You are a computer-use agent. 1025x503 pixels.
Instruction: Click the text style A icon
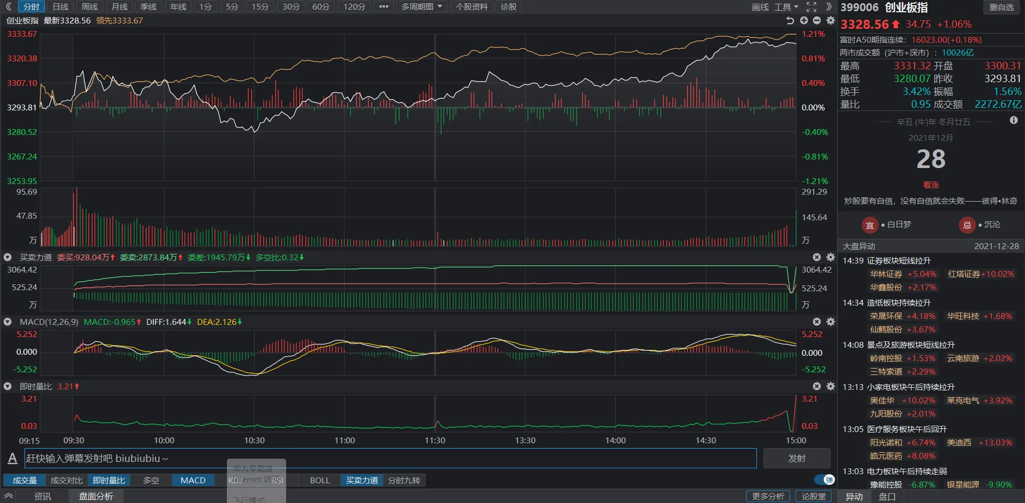(12, 458)
